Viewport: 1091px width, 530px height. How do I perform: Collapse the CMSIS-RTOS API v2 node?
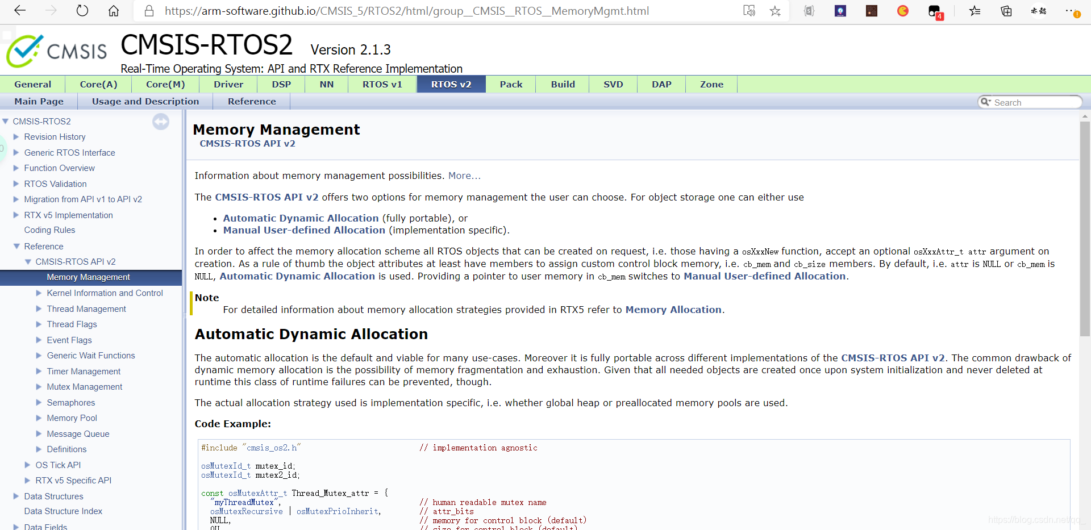coord(28,262)
